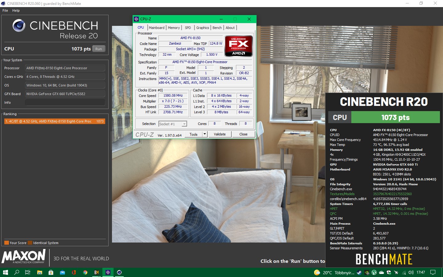The height and width of the screenshot is (277, 443).
Task: Open Task View from the taskbar
Action: (x=28, y=272)
